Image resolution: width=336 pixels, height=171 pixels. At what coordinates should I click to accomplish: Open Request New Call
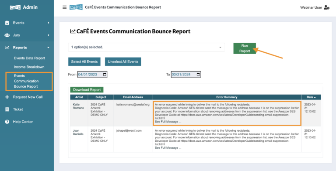(28, 97)
